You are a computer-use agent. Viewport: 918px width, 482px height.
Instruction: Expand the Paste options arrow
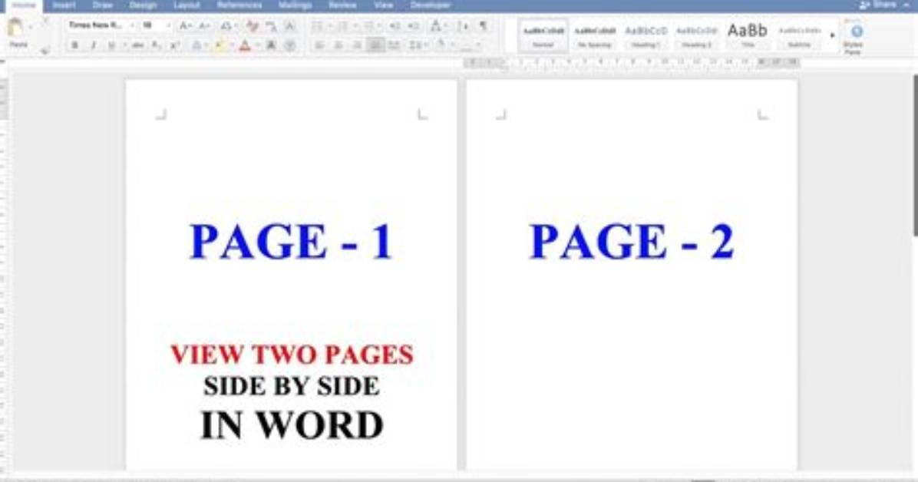(31, 28)
